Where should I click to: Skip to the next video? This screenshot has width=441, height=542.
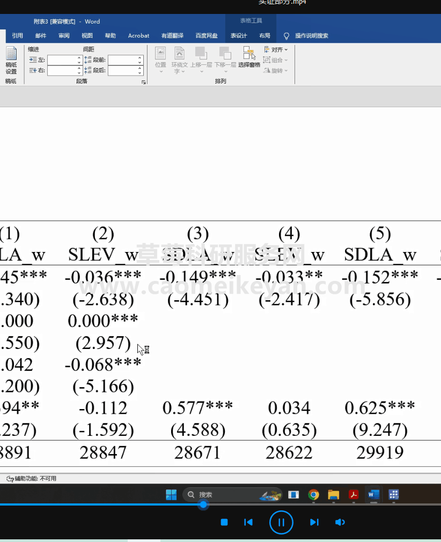coord(314,522)
